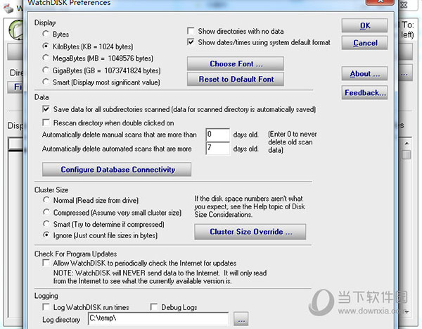The width and height of the screenshot is (422, 329).
Task: Open Configure Database Connectivity
Action: pos(117,169)
